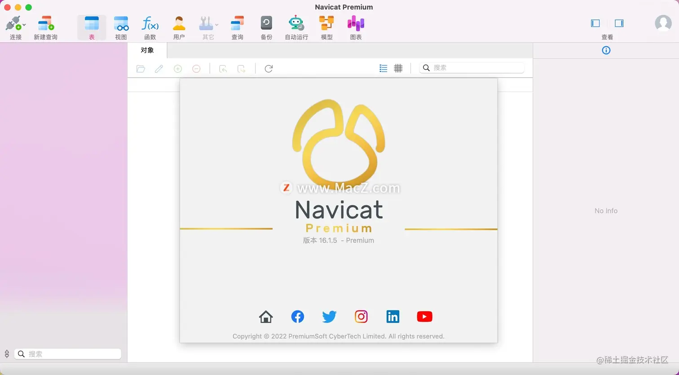Open the 自动运行 (Automation) robot icon

click(x=296, y=23)
